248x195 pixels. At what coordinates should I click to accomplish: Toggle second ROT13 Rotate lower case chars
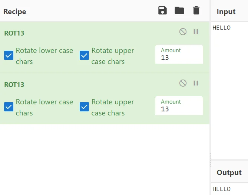click(x=9, y=107)
